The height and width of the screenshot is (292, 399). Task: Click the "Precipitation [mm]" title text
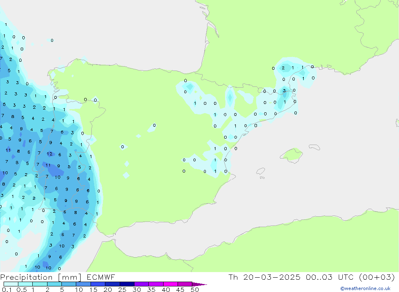click(41, 277)
